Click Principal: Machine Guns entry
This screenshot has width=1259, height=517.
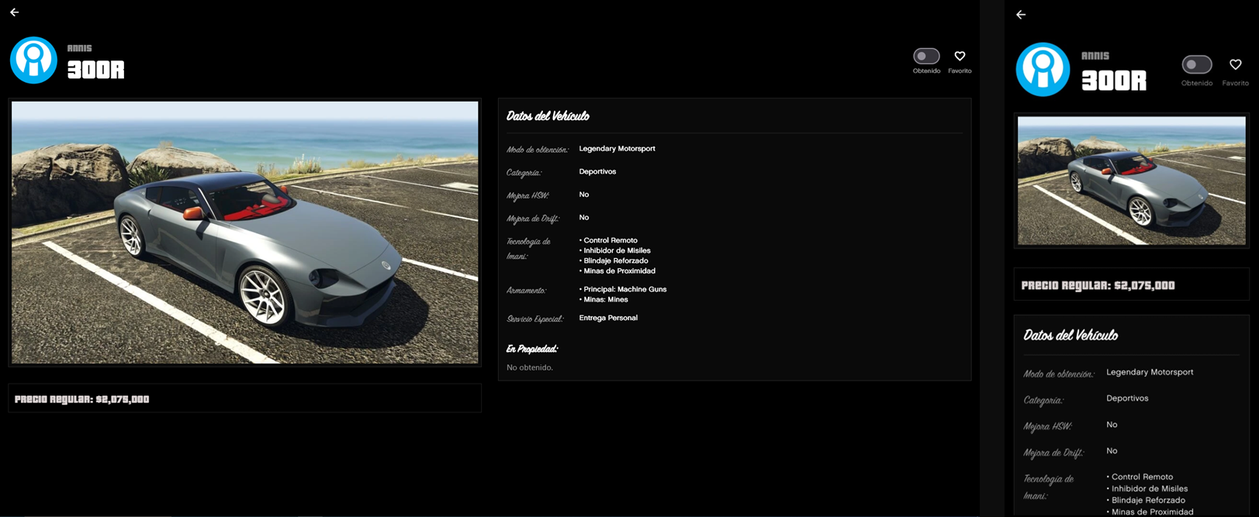[x=623, y=289]
